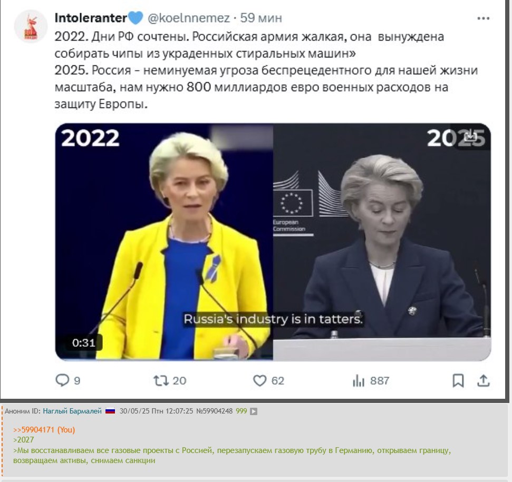Click the download overlay icon on video

point(470,136)
